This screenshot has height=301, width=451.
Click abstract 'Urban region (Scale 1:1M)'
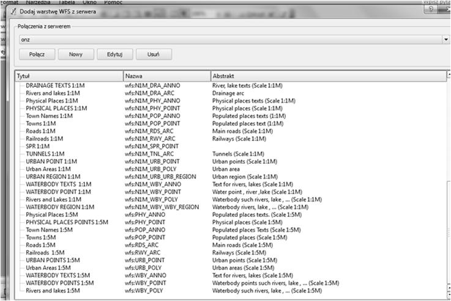click(245, 176)
